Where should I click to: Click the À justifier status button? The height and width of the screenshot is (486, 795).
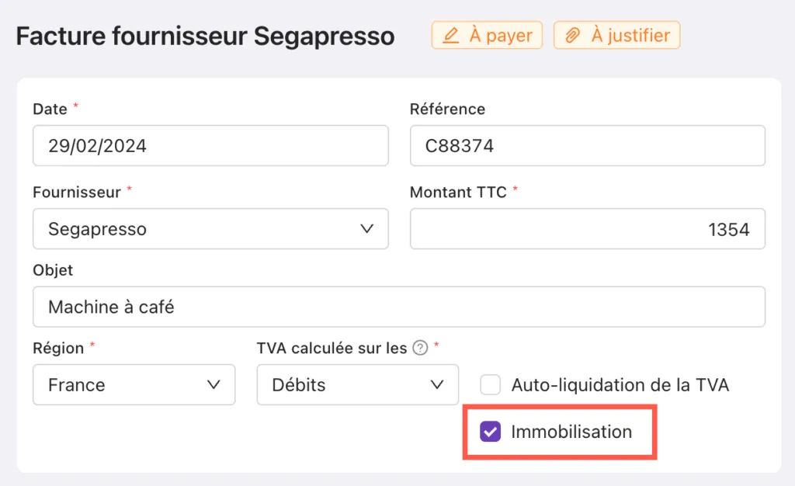(x=616, y=35)
